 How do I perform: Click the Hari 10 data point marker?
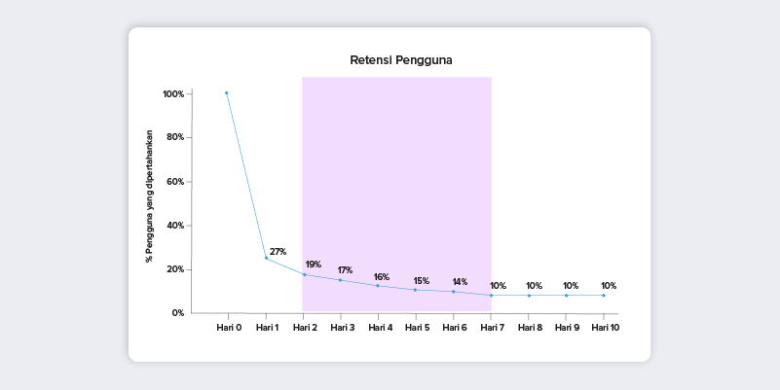(604, 295)
